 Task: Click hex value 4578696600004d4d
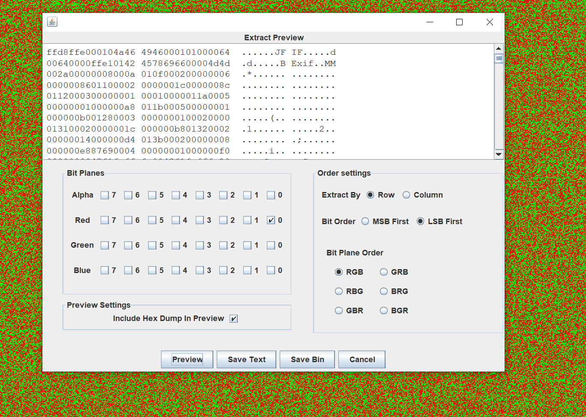pyautogui.click(x=185, y=64)
